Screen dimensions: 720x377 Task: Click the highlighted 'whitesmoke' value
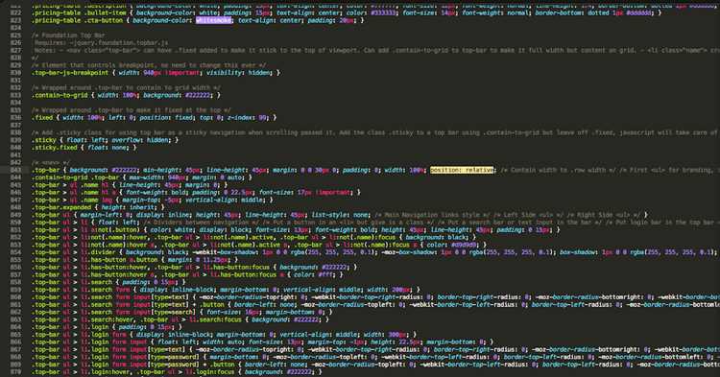pos(213,20)
